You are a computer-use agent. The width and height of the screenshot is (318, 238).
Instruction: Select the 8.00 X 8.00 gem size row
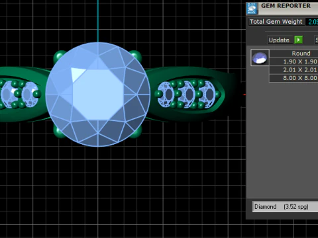(x=294, y=78)
